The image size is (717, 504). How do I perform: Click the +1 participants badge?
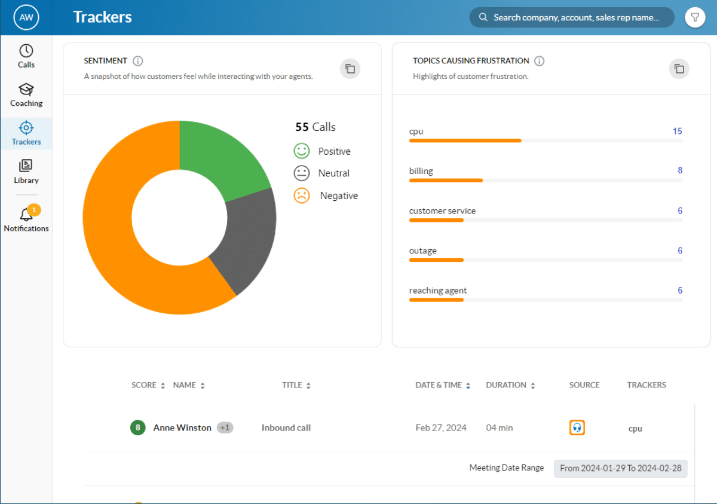tap(225, 428)
